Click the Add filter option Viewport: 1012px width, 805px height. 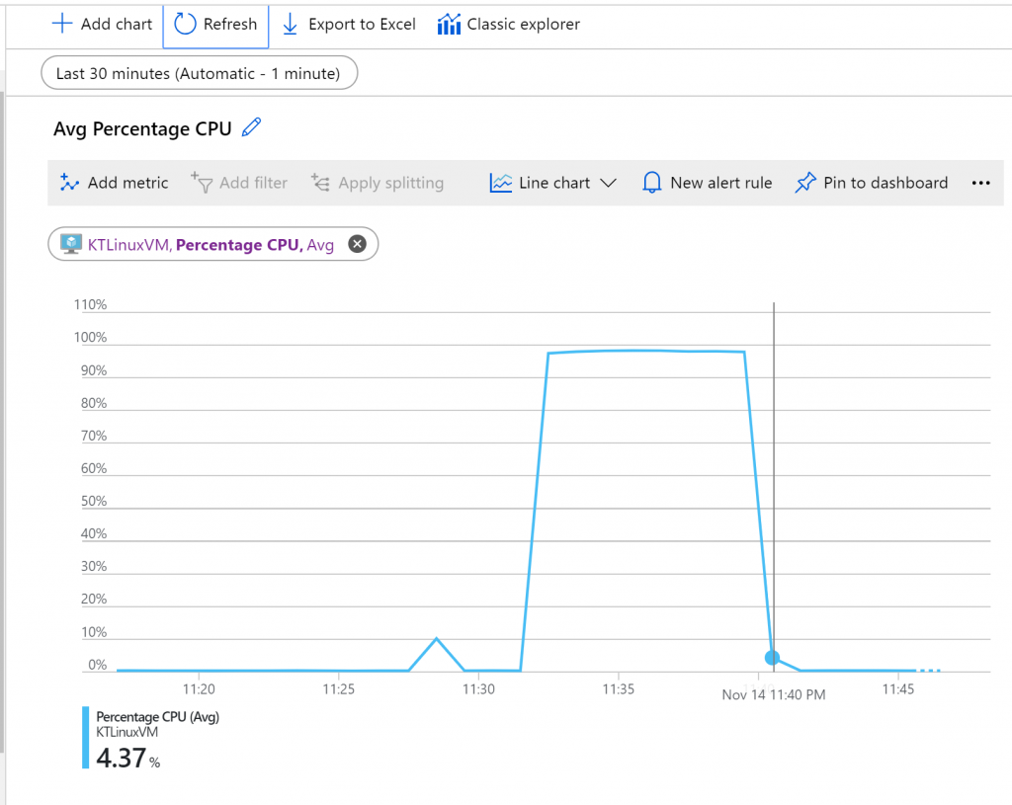point(239,183)
